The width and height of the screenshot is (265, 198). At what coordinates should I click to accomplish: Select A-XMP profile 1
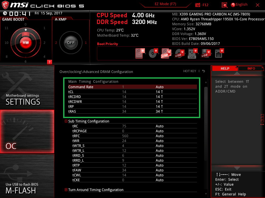coord(86,43)
